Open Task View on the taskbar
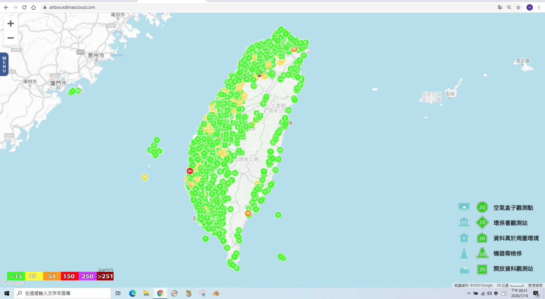 point(118,293)
